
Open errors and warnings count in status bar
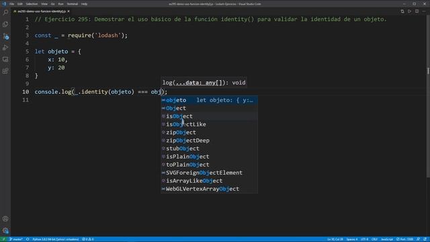pos(88,239)
